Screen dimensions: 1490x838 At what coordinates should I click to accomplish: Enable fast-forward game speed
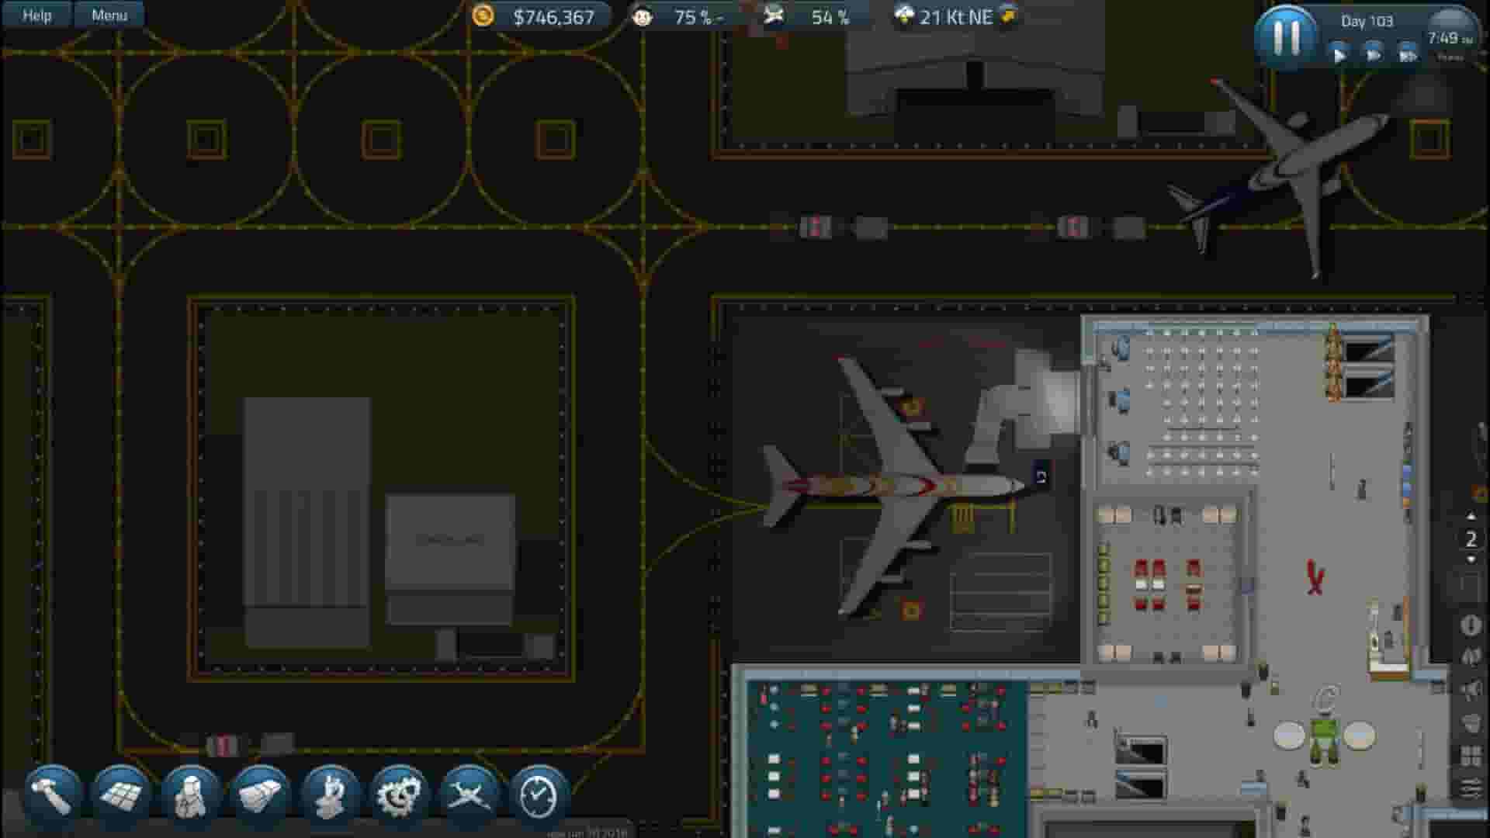(x=1374, y=54)
